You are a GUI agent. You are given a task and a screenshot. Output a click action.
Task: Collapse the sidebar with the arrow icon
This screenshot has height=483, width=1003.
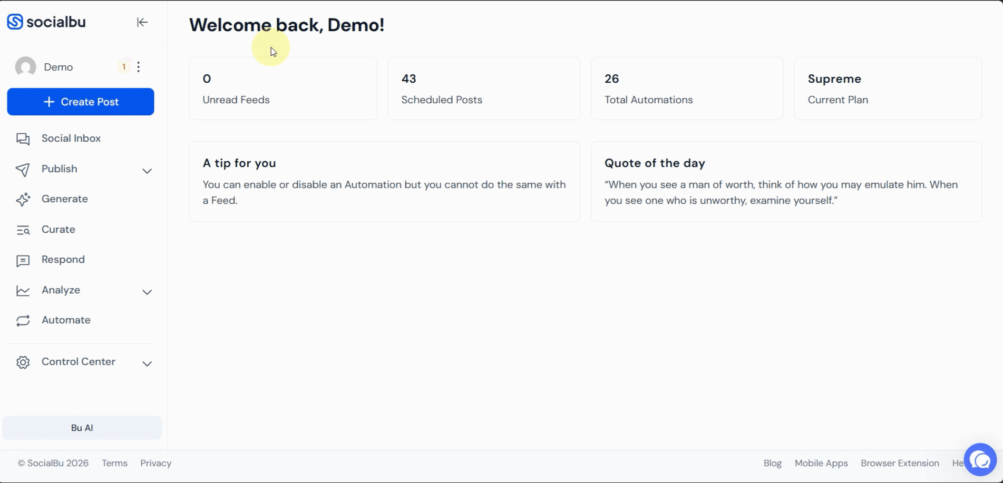coord(142,22)
